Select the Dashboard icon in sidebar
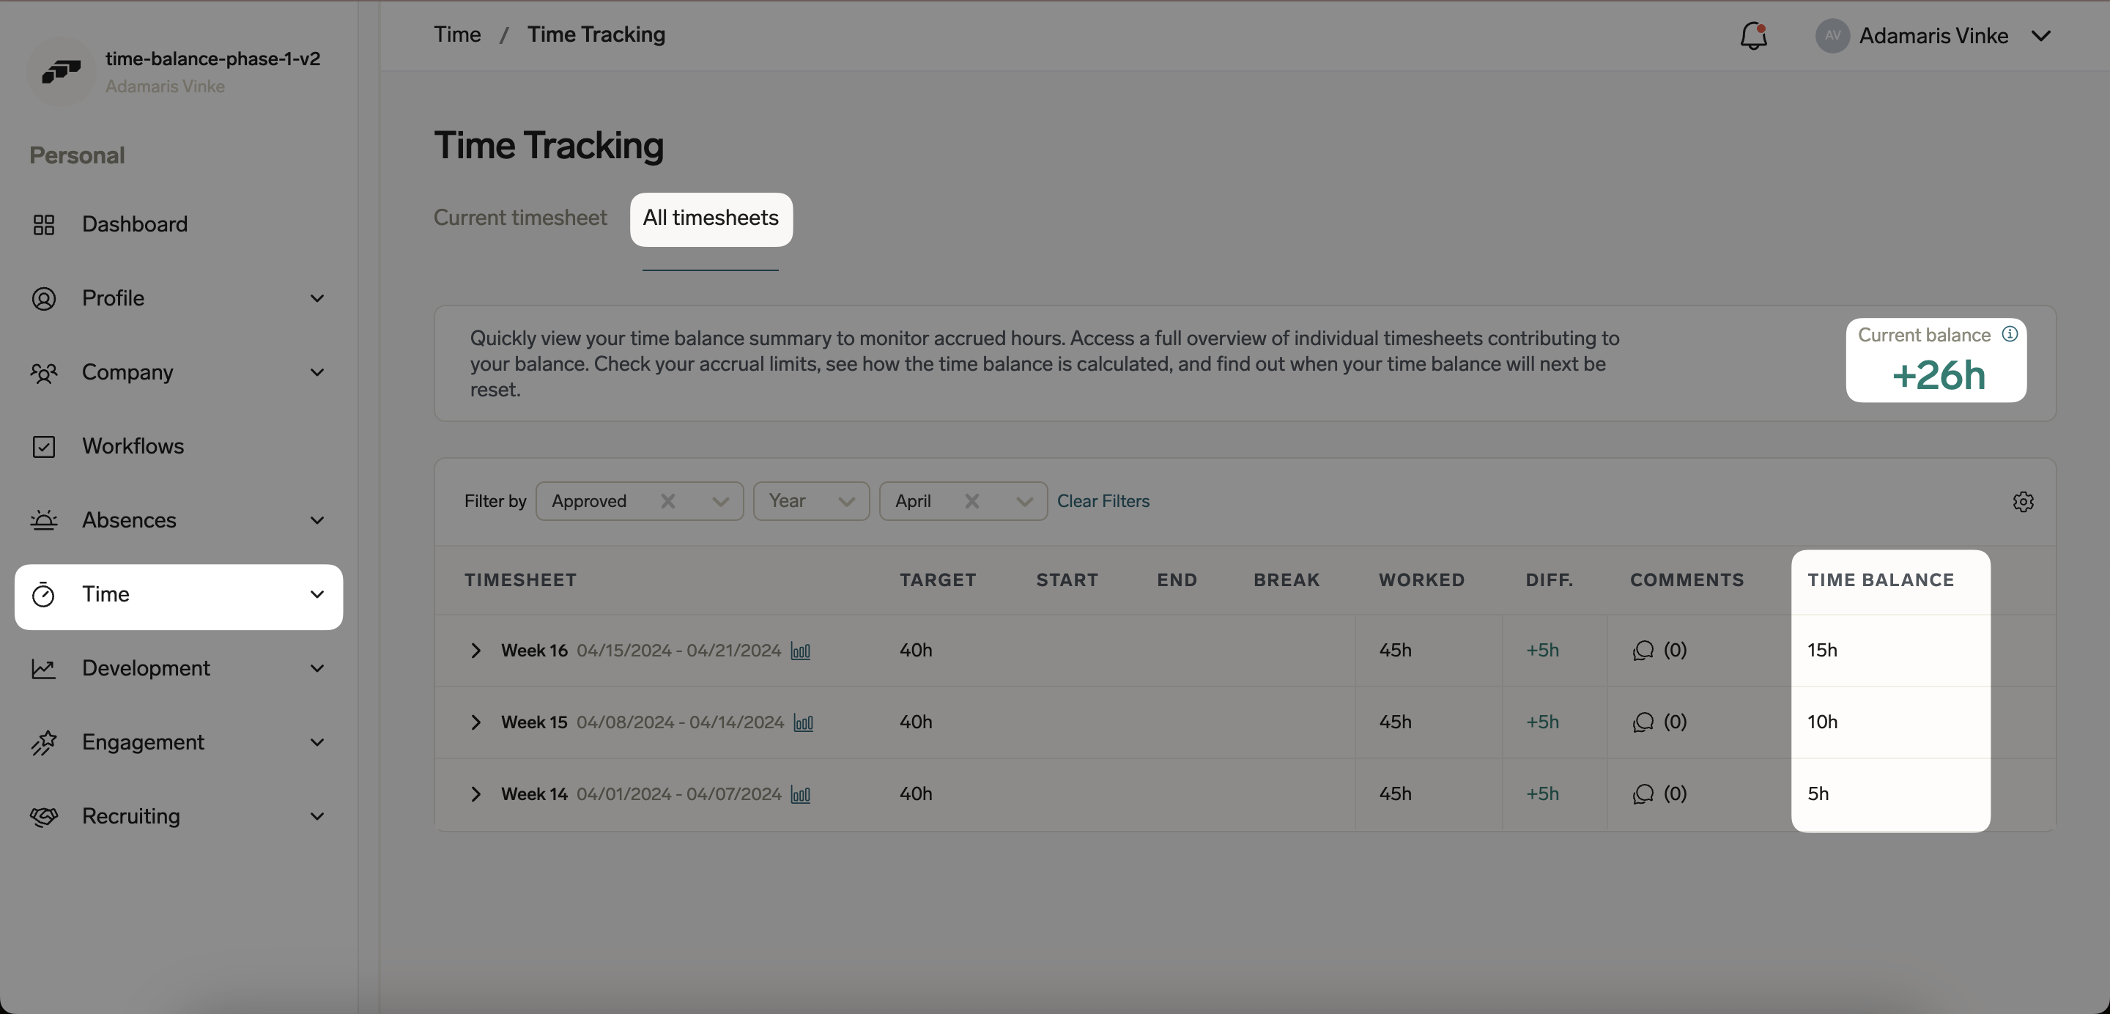 pyautogui.click(x=45, y=223)
